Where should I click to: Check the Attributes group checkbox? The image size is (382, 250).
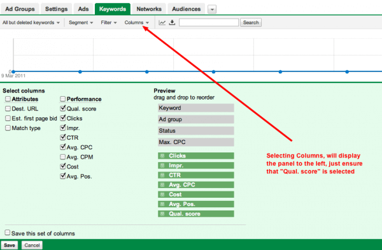click(x=8, y=99)
